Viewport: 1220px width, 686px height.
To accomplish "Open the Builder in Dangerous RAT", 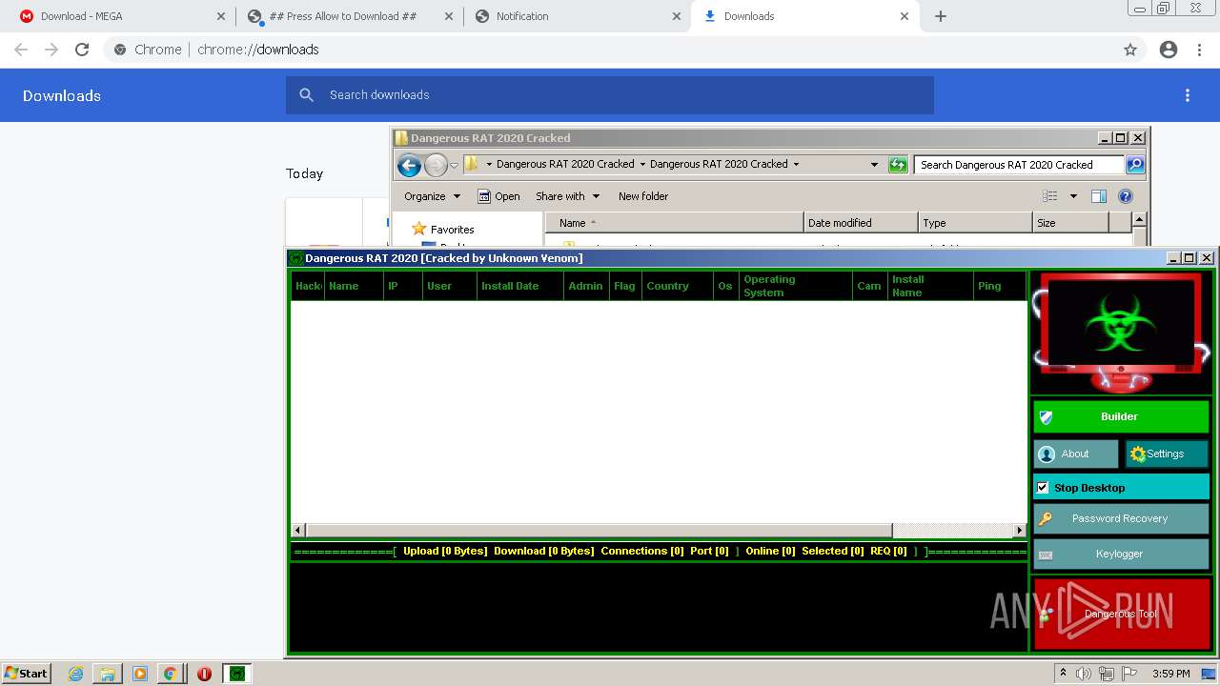I will [1121, 416].
